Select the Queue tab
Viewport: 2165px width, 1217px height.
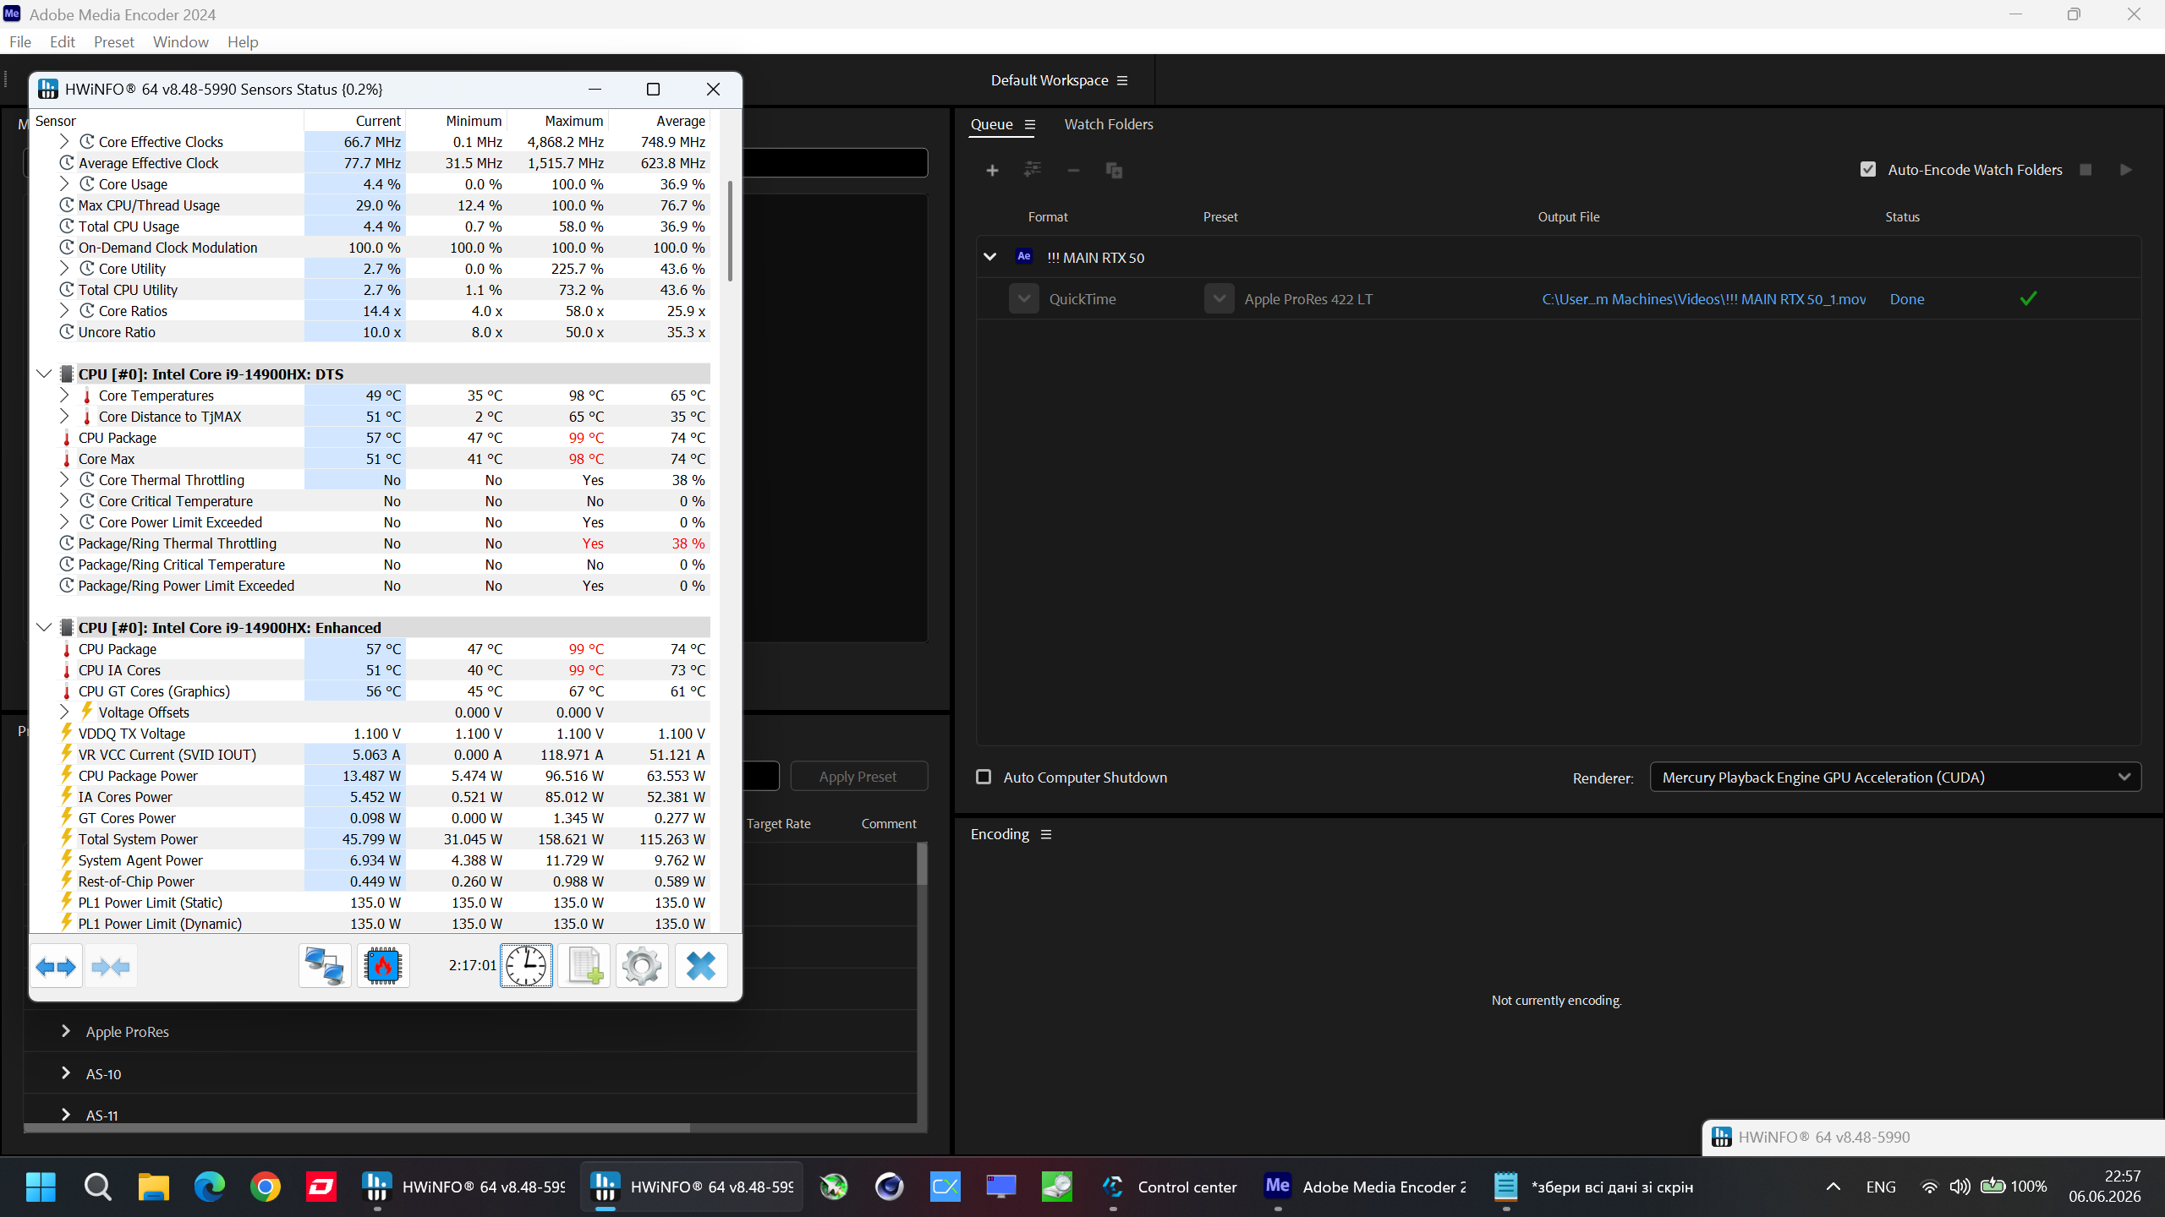pyautogui.click(x=991, y=124)
